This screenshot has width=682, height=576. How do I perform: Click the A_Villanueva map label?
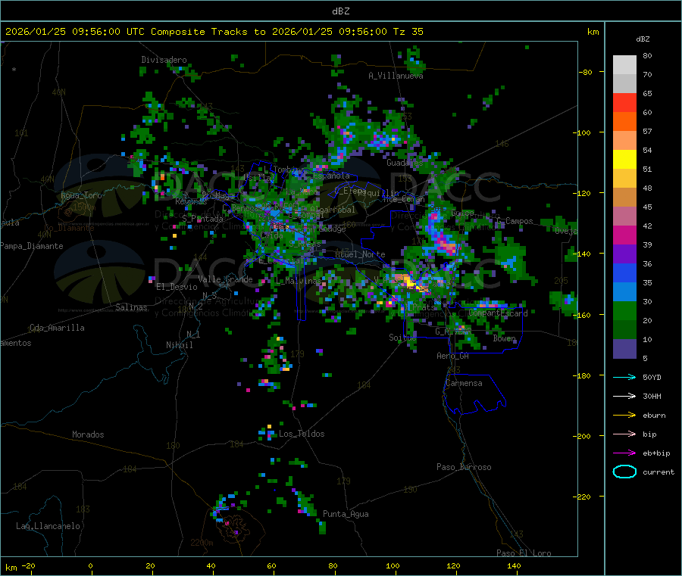point(396,76)
